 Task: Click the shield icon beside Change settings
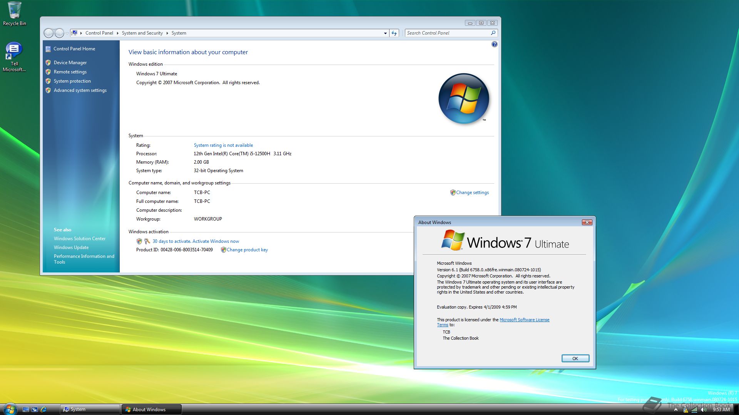(x=453, y=193)
